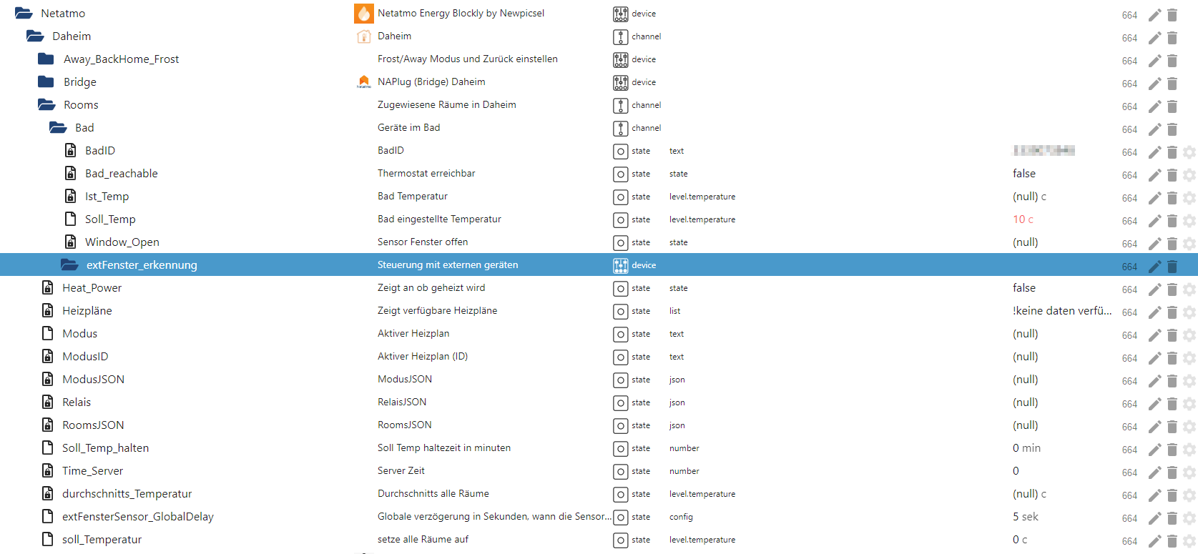Collapse the Bad folder
1198x554 pixels.
pos(58,127)
